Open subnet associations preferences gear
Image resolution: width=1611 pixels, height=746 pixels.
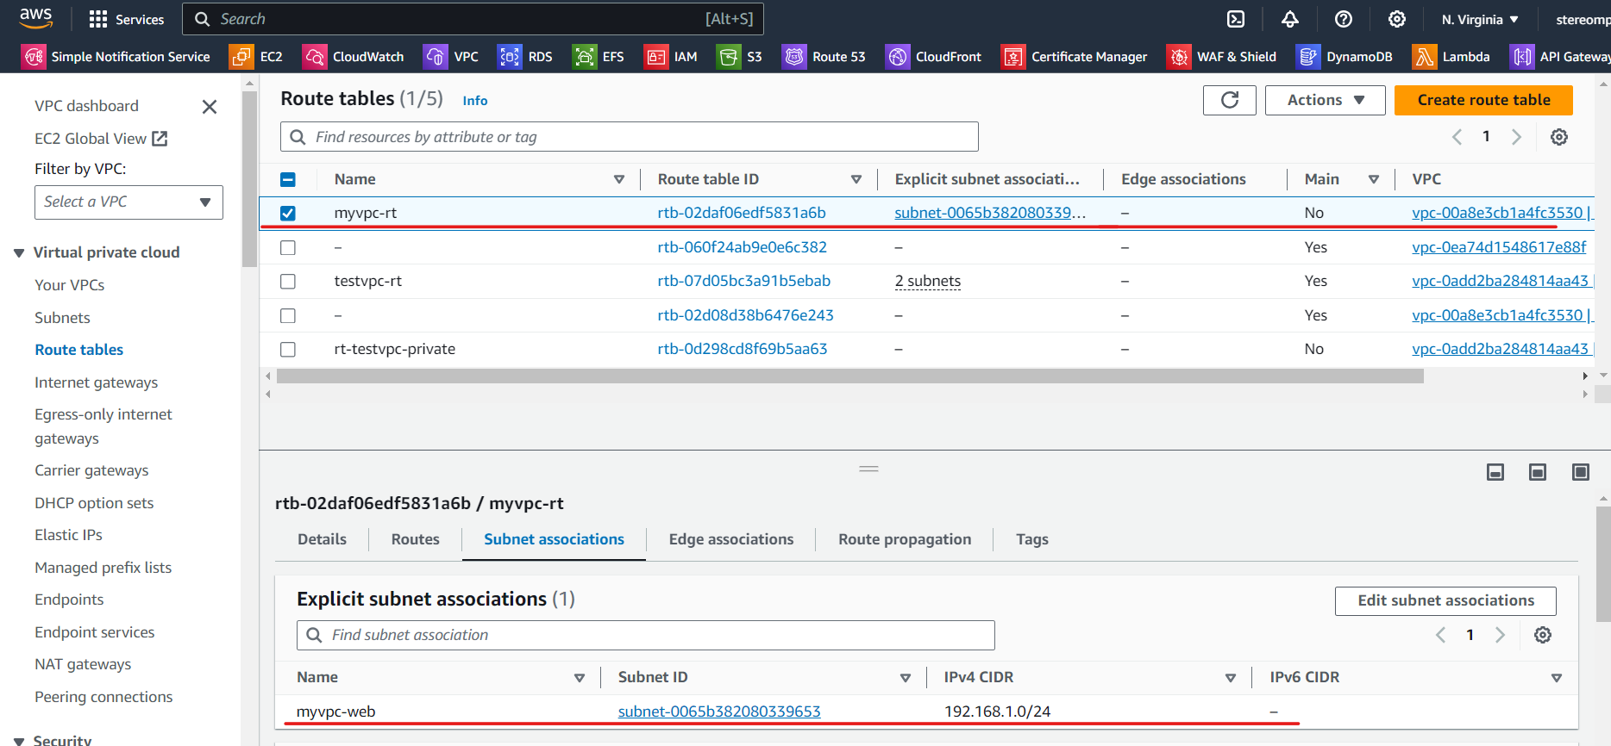(x=1543, y=635)
